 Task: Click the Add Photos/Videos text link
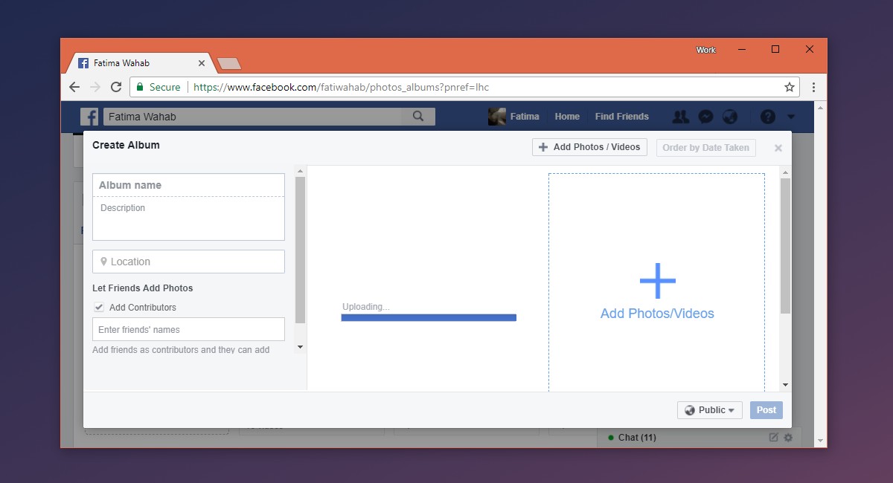(x=657, y=314)
